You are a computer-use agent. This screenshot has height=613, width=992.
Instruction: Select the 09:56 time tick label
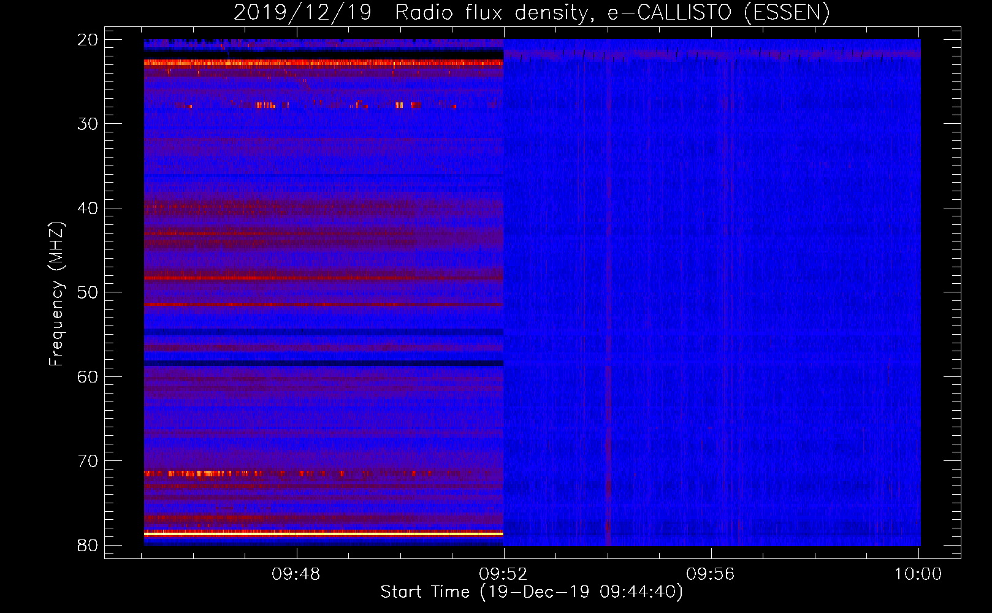pyautogui.click(x=711, y=574)
